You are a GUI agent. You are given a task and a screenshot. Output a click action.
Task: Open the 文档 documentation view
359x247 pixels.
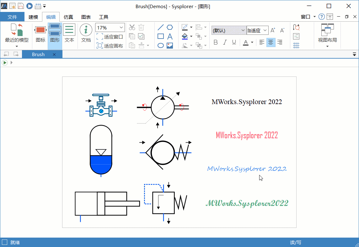tap(86, 33)
